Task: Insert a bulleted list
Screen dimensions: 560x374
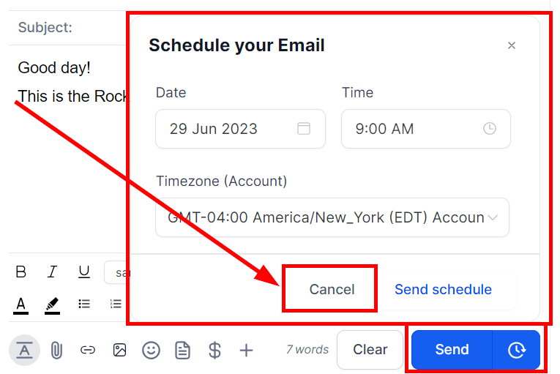Action: (x=84, y=304)
